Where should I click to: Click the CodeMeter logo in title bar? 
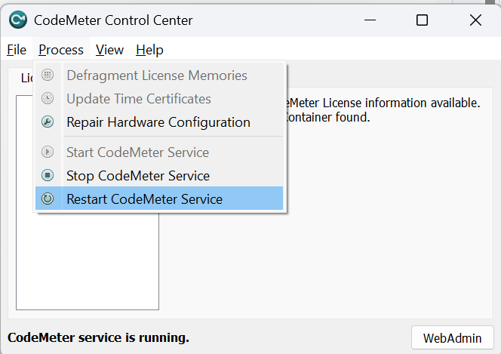tap(17, 20)
